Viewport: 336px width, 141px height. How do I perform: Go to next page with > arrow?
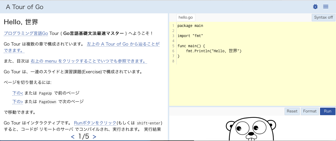tap(94, 137)
